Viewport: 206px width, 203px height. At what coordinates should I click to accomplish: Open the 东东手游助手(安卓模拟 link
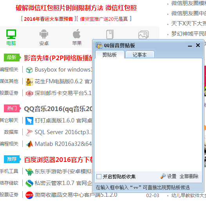(63, 171)
